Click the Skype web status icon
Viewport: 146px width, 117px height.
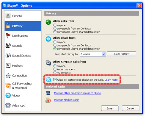48,79
